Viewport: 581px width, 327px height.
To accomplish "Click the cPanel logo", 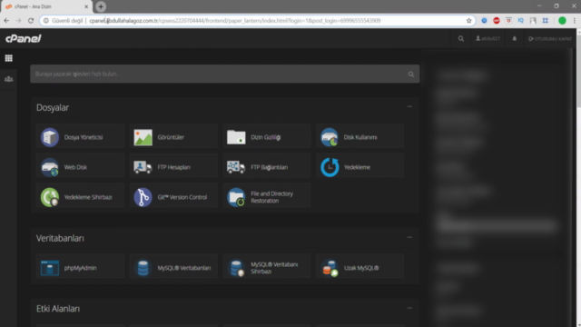I will [24, 38].
